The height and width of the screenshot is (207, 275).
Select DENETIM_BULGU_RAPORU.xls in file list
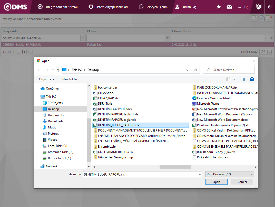click(x=141, y=125)
